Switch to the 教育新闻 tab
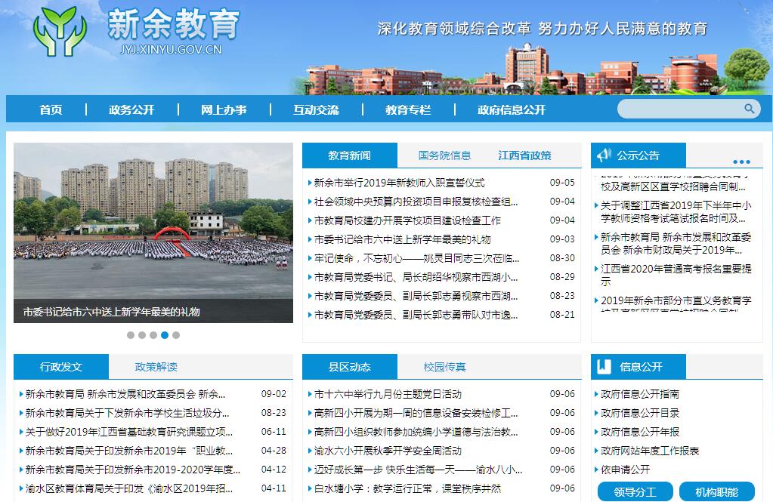Image resolution: width=773 pixels, height=502 pixels. coord(350,156)
